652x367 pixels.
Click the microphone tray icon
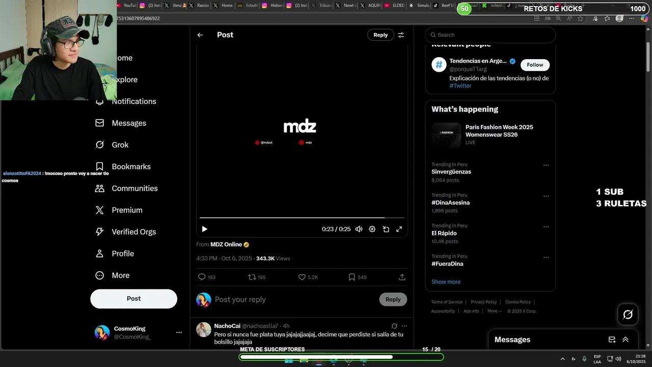(x=584, y=359)
